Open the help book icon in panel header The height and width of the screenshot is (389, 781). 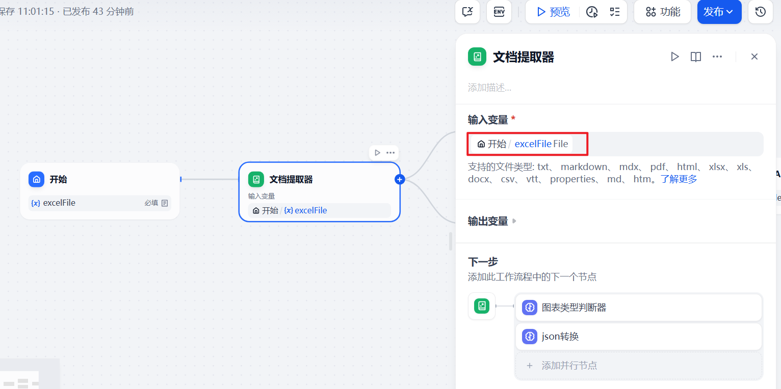(x=695, y=57)
